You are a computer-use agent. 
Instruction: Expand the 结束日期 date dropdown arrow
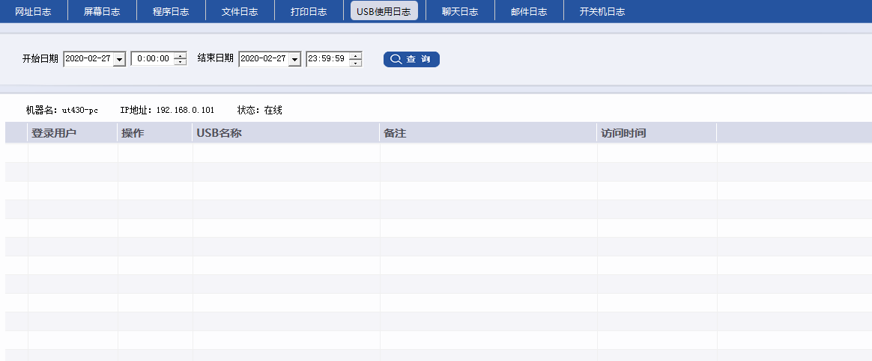tap(294, 59)
